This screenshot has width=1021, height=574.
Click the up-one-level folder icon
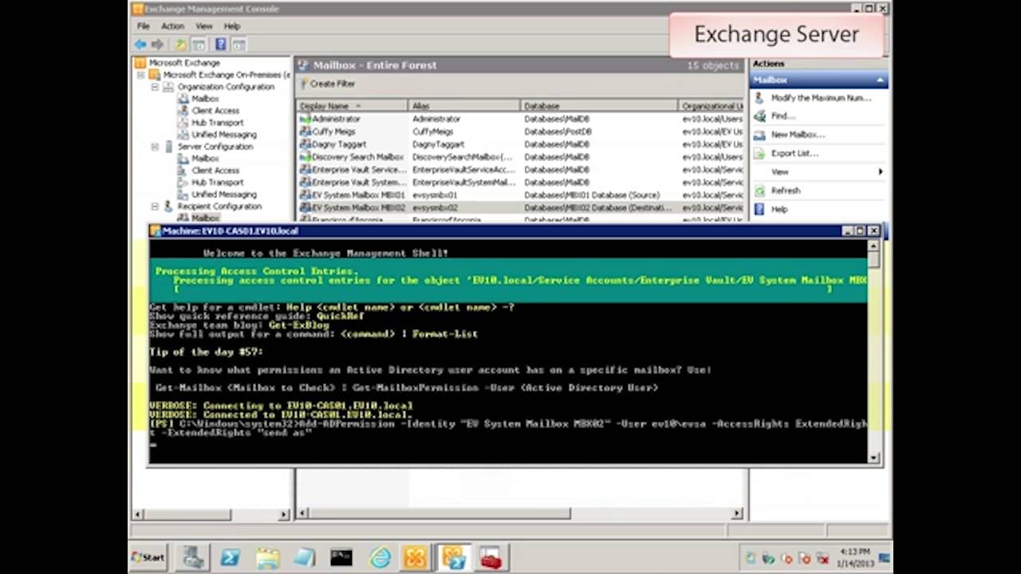click(181, 45)
